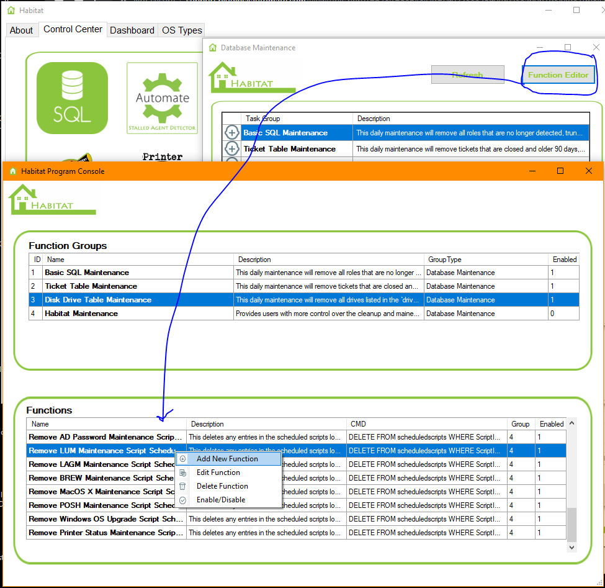The height and width of the screenshot is (588, 605).
Task: Select the Habitat Maintenance function group row
Action: point(81,314)
